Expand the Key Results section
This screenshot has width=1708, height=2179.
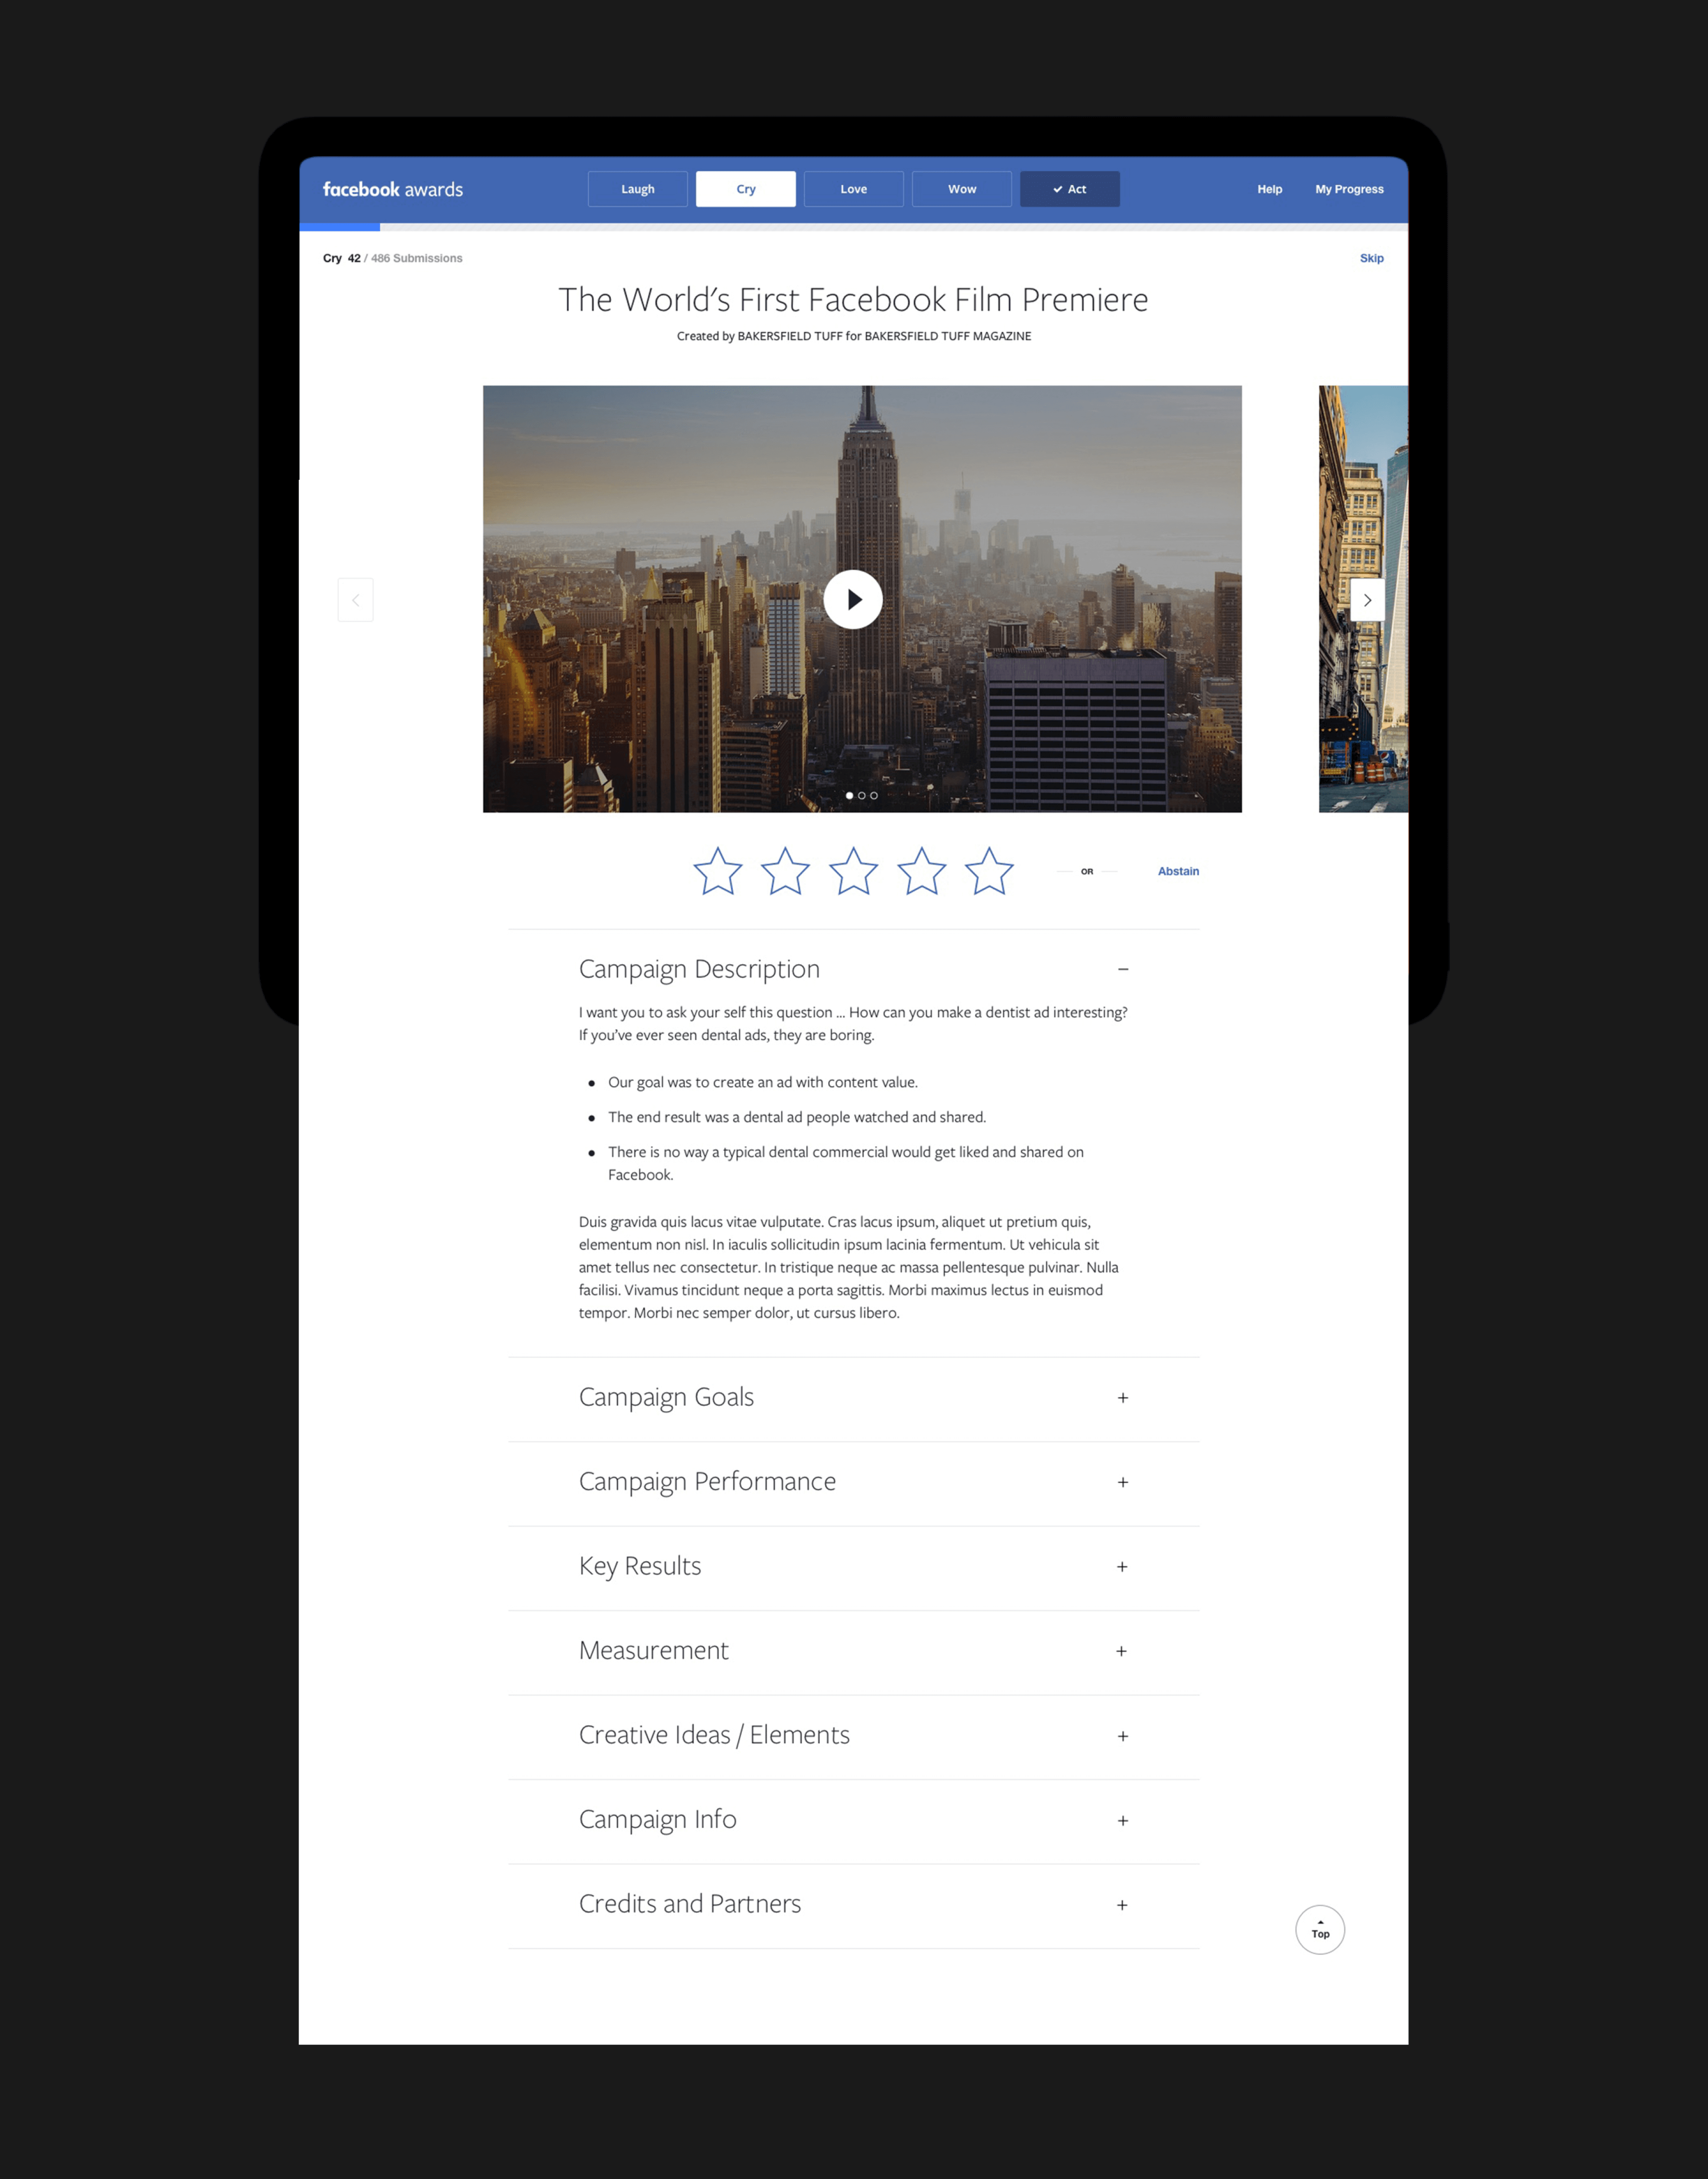click(1122, 1567)
